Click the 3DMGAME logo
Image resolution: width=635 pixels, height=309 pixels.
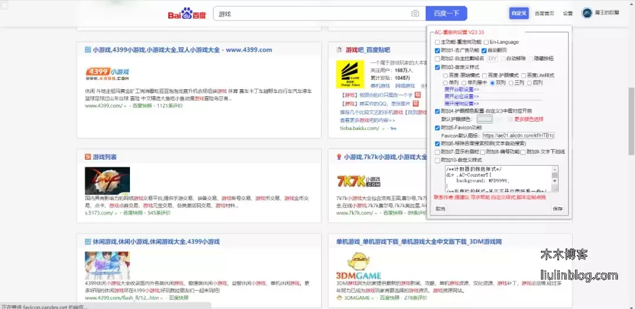pyautogui.click(x=358, y=267)
